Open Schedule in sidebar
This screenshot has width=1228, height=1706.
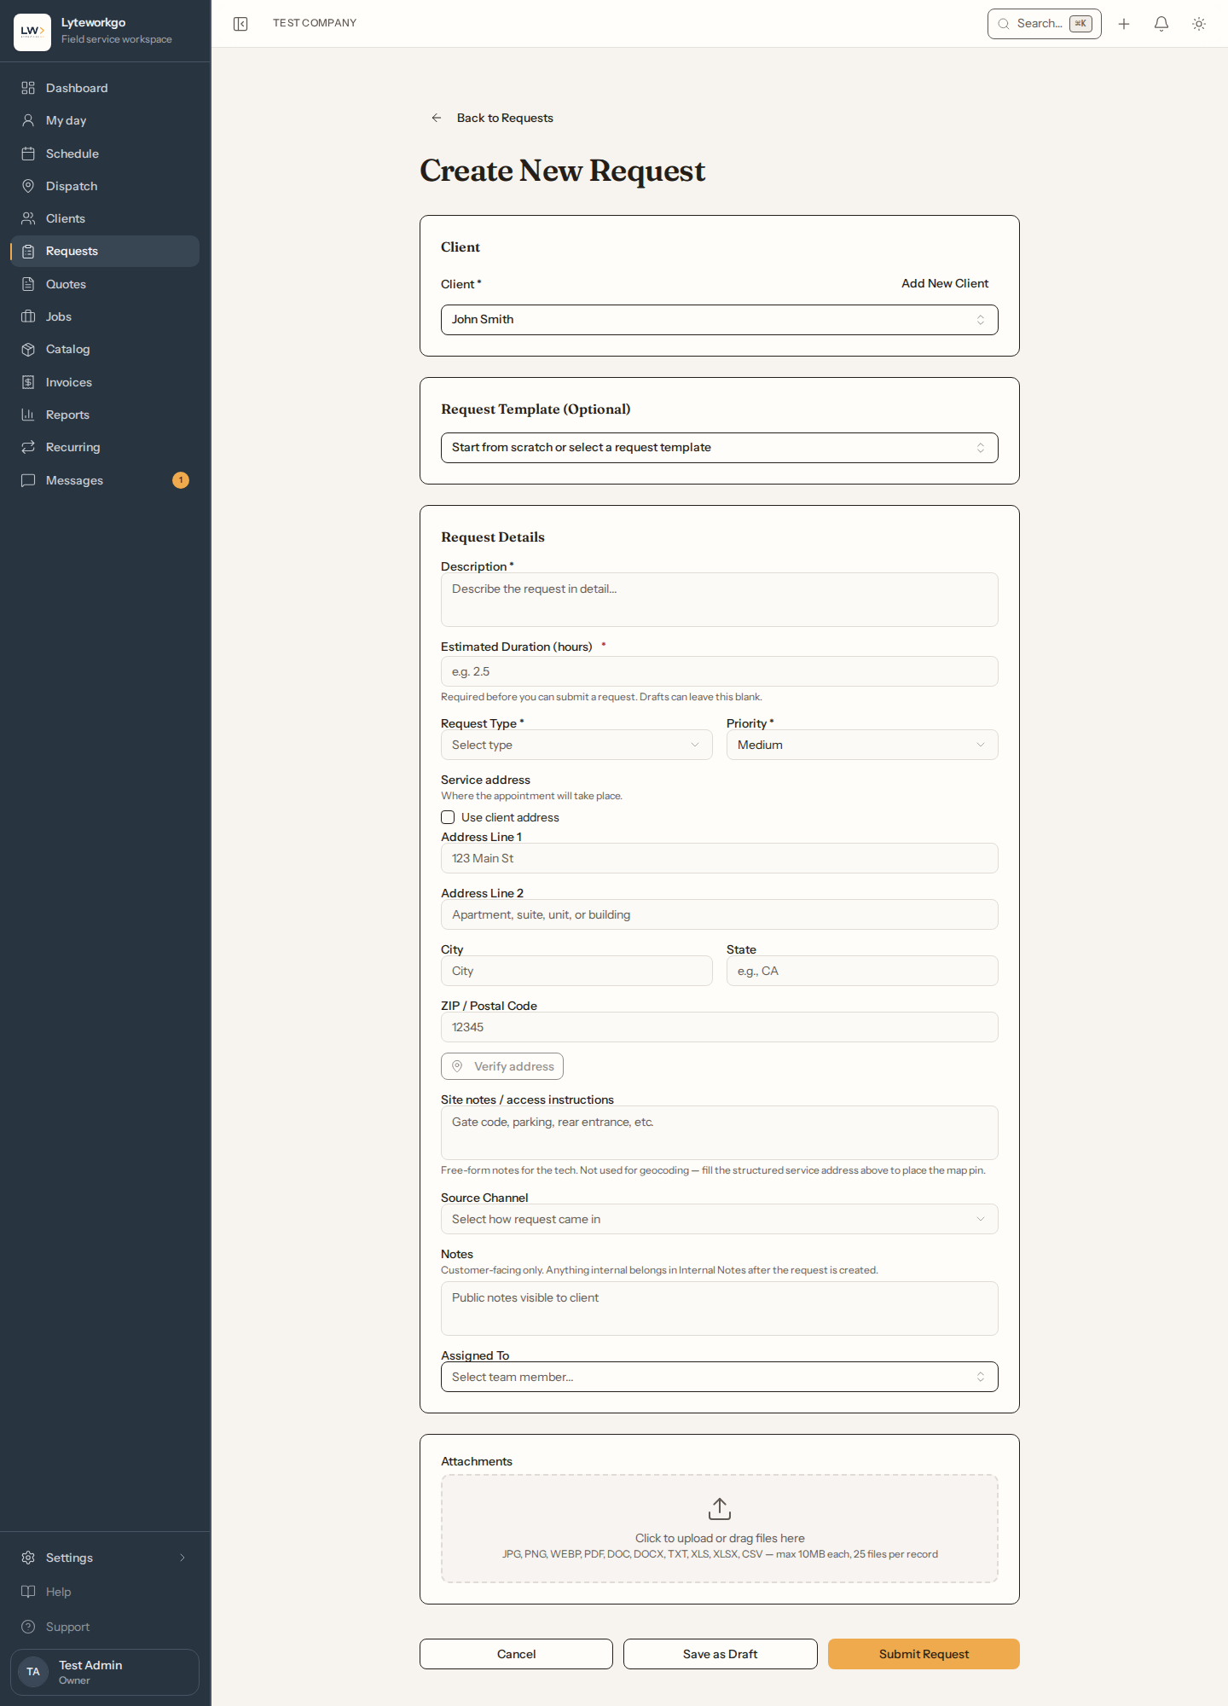[x=105, y=154]
